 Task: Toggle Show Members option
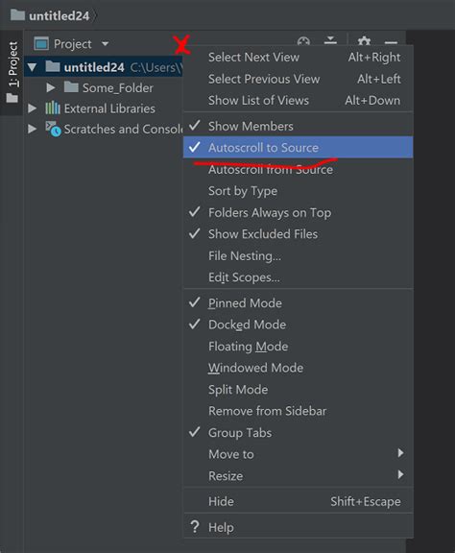tap(298, 126)
